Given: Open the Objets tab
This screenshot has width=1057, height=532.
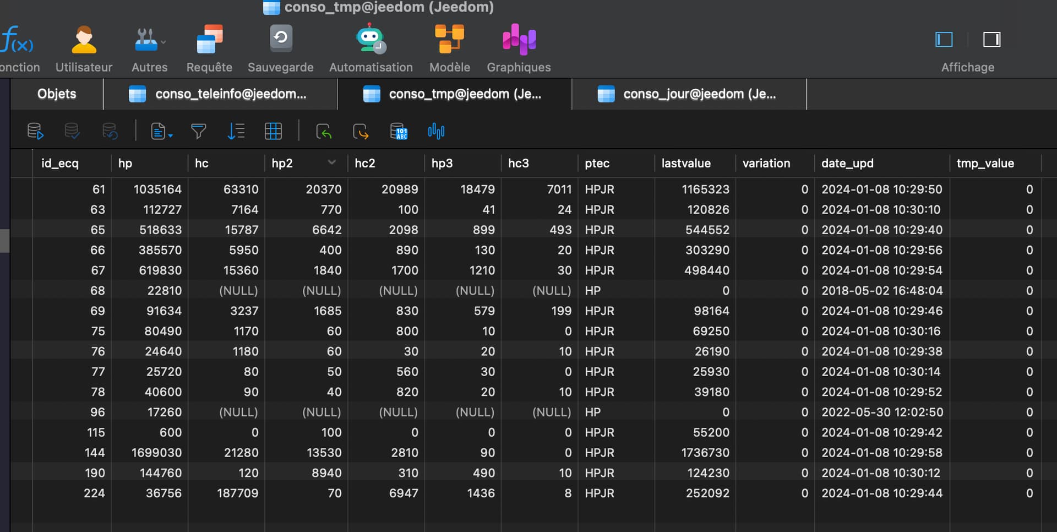Looking at the screenshot, I should pos(57,94).
